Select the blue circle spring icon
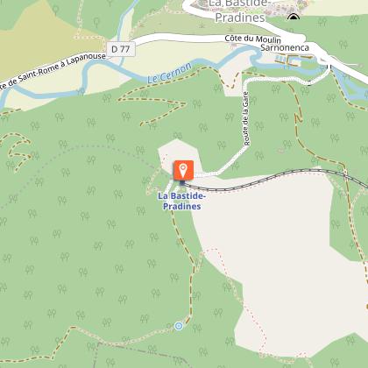Viewport: 368px width, 368px height. [x=179, y=326]
